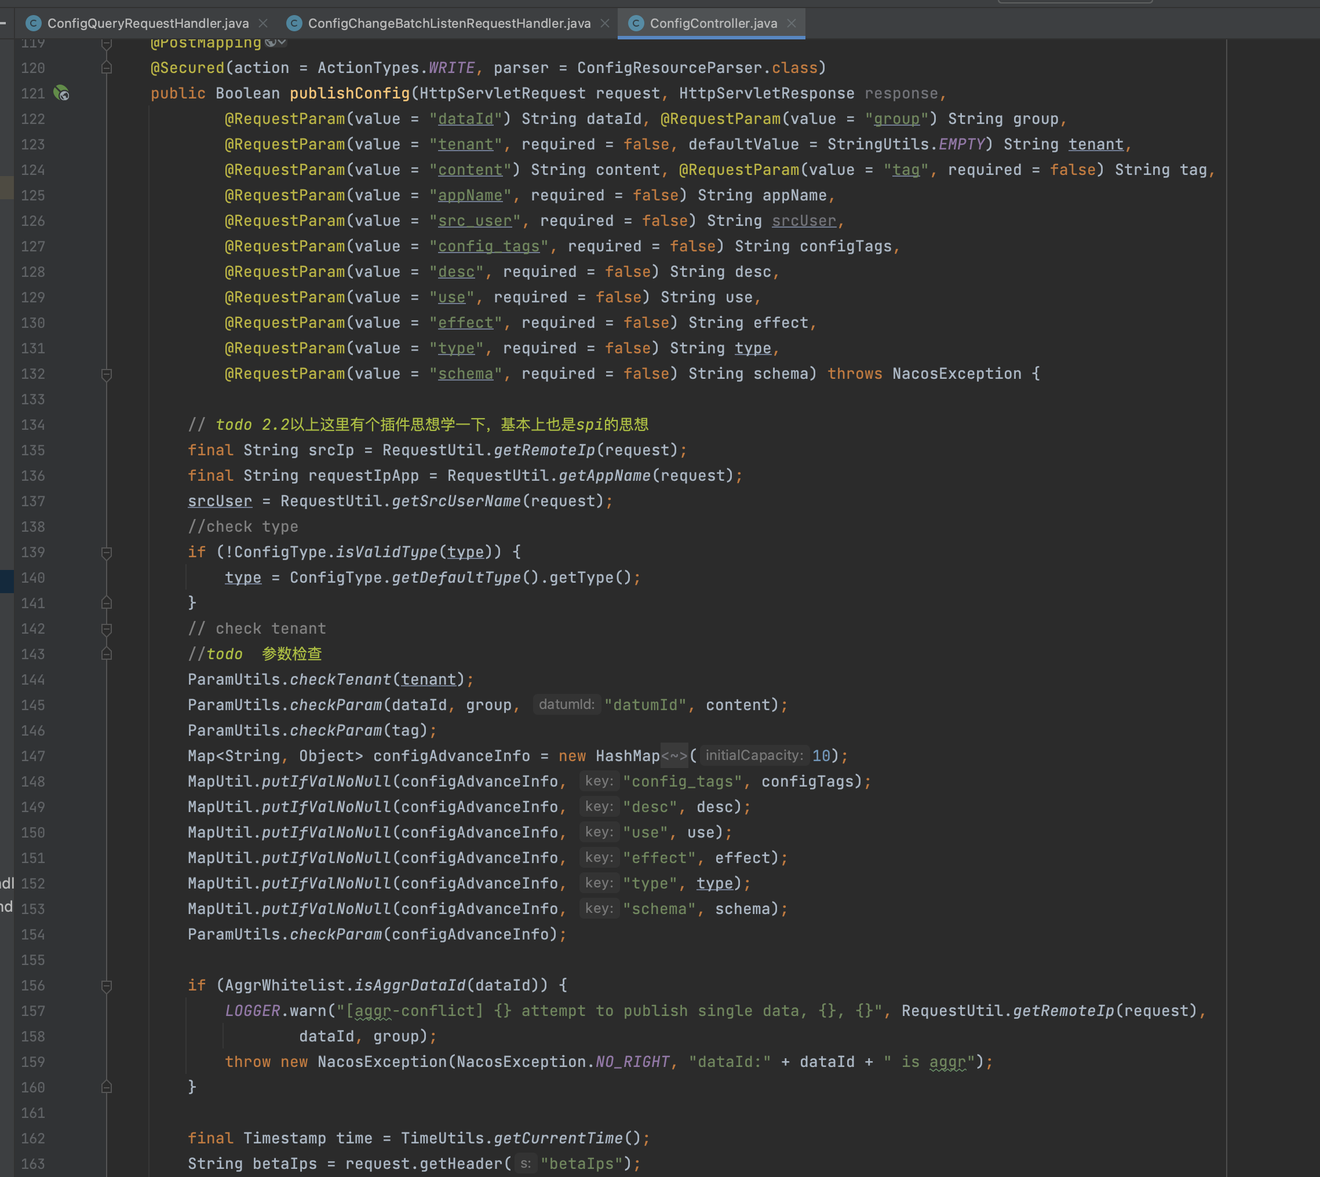1320x1177 pixels.
Task: Click the "key:" hint before "config_tags"
Action: click(599, 781)
